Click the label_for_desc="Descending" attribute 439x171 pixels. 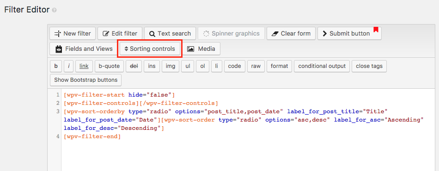coord(113,128)
